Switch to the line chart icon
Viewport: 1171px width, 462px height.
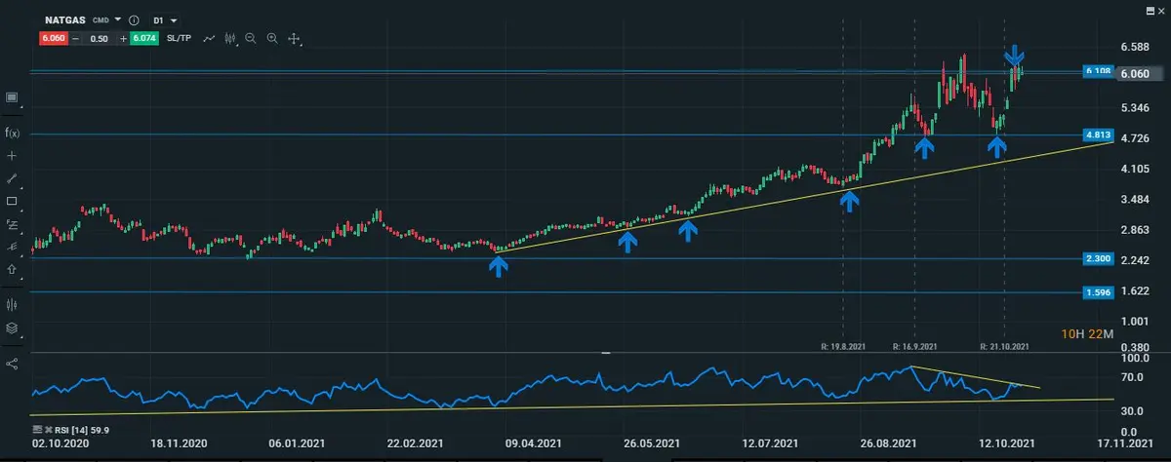(208, 38)
